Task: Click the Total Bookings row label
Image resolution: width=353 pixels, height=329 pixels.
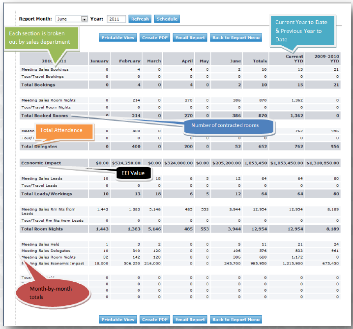Action: click(x=38, y=85)
